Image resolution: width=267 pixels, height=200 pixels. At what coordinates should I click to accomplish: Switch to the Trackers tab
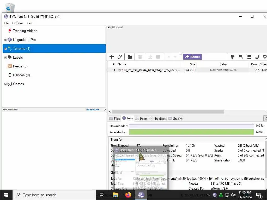point(158,118)
